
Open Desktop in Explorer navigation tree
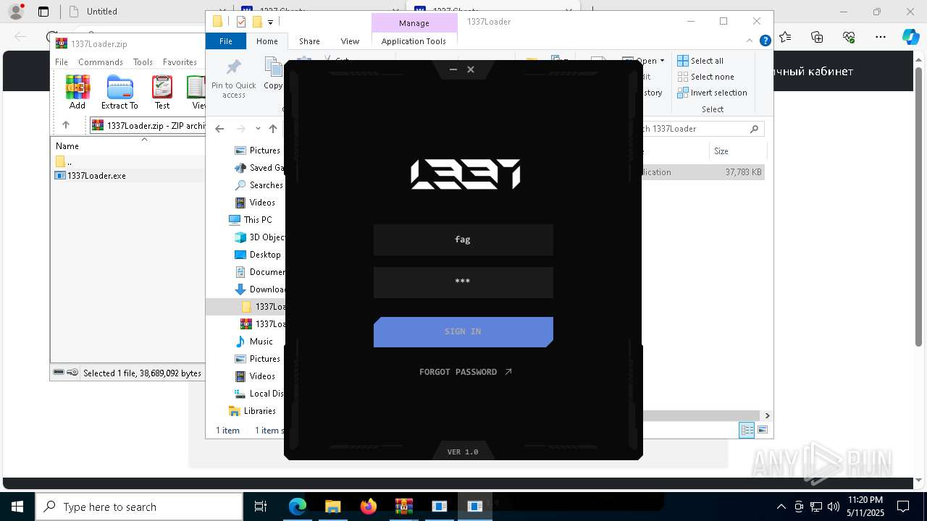[x=258, y=255]
